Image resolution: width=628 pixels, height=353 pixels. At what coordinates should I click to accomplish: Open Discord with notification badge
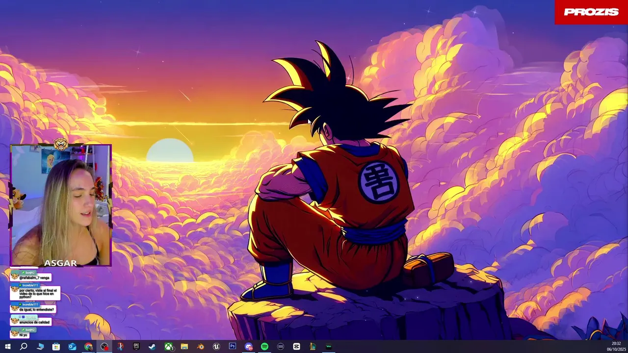(249, 347)
